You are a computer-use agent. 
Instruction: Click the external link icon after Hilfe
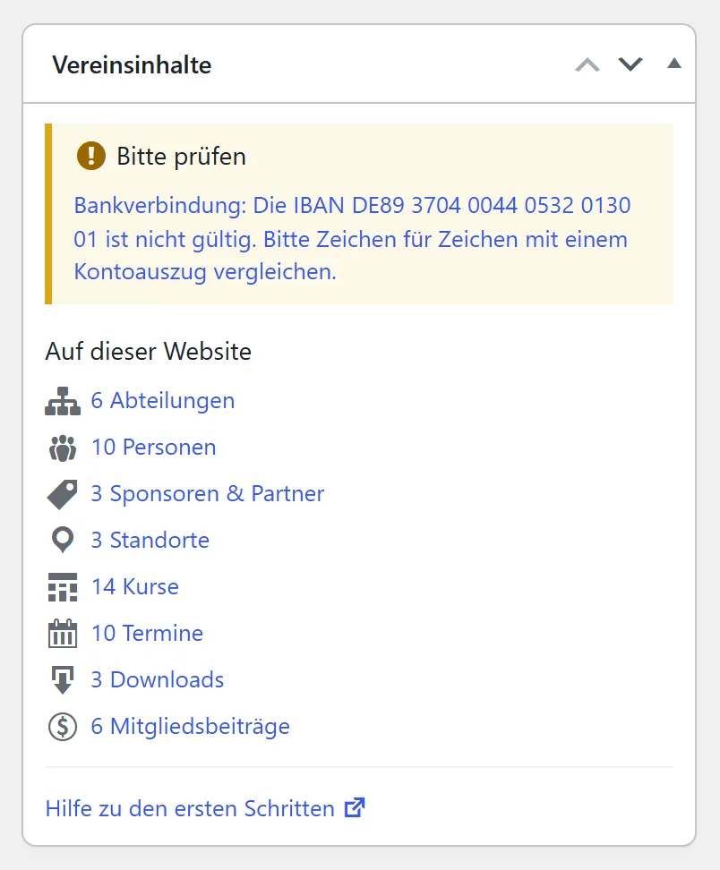(x=355, y=808)
